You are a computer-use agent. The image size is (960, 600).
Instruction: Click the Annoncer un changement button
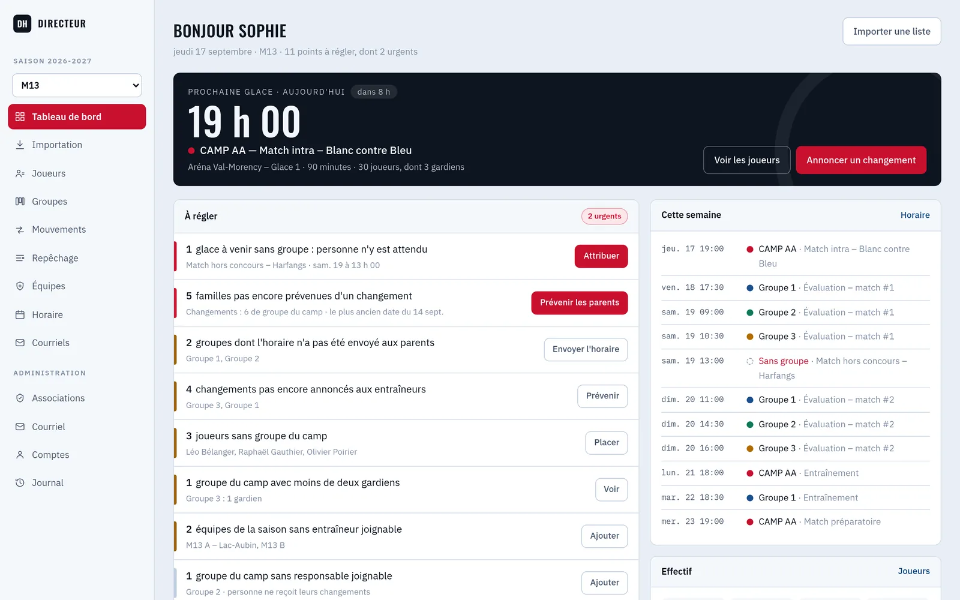tap(861, 160)
